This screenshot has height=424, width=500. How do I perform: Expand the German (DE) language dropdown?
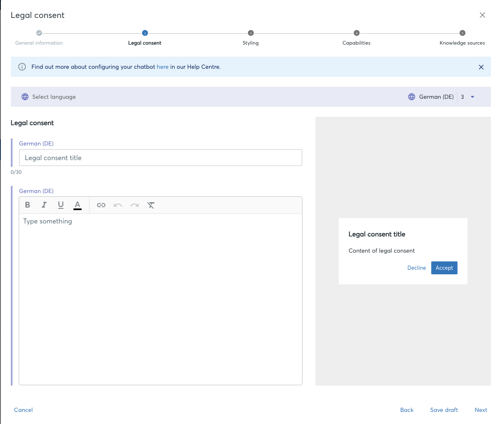click(472, 97)
